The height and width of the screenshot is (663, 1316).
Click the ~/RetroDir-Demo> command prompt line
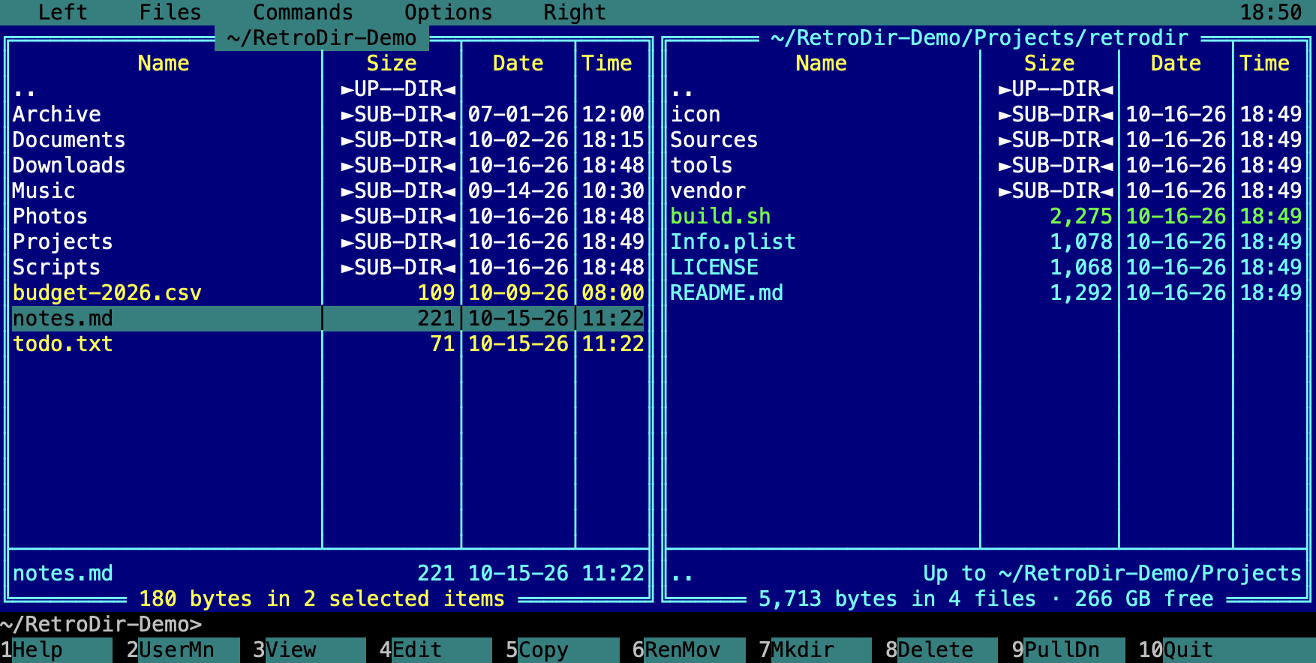click(x=658, y=624)
